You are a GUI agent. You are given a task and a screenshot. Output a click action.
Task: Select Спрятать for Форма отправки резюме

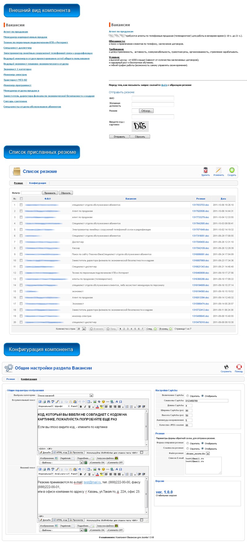click(187, 443)
